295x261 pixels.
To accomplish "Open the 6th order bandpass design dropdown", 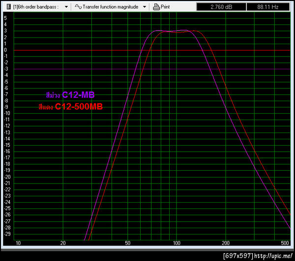I will (x=66, y=7).
